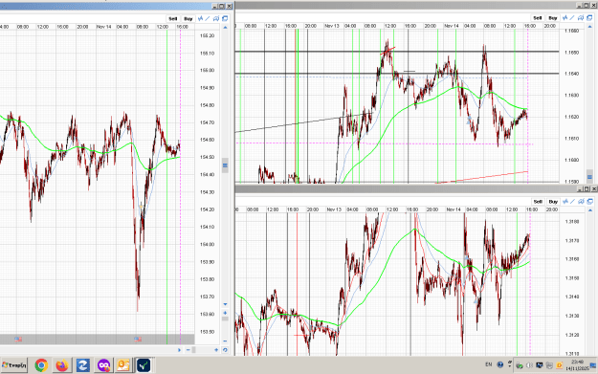This screenshot has height=374, width=598.
Task: Open the blue arrows app on taskbar
Action: click(x=82, y=365)
